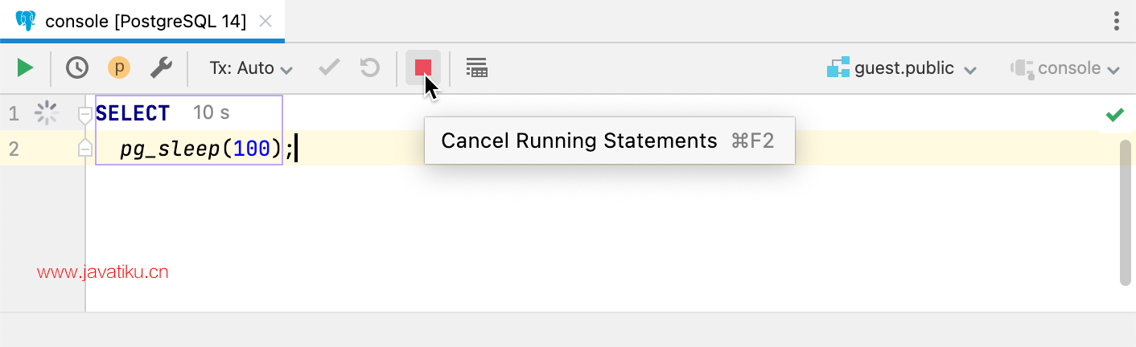
Task: Click the Cancel Running Statements tooltip
Action: click(610, 141)
